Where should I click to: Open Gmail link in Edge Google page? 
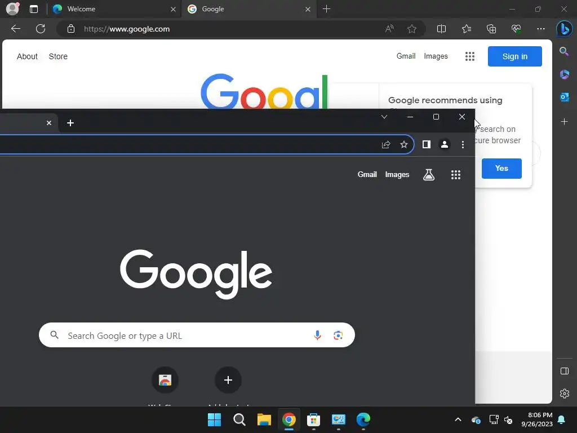click(x=406, y=56)
